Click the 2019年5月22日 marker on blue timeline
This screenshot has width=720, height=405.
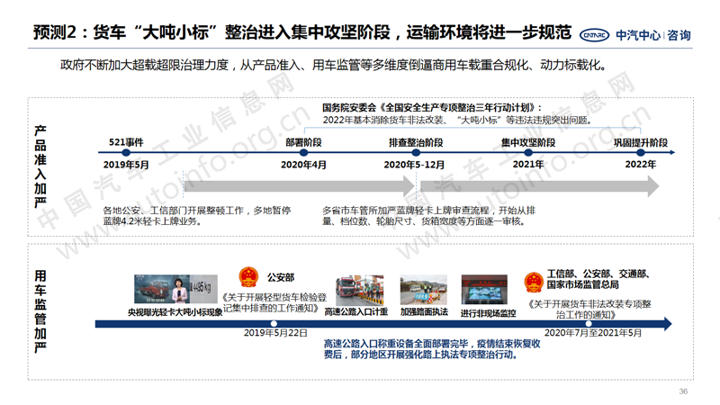pyautogui.click(x=274, y=324)
